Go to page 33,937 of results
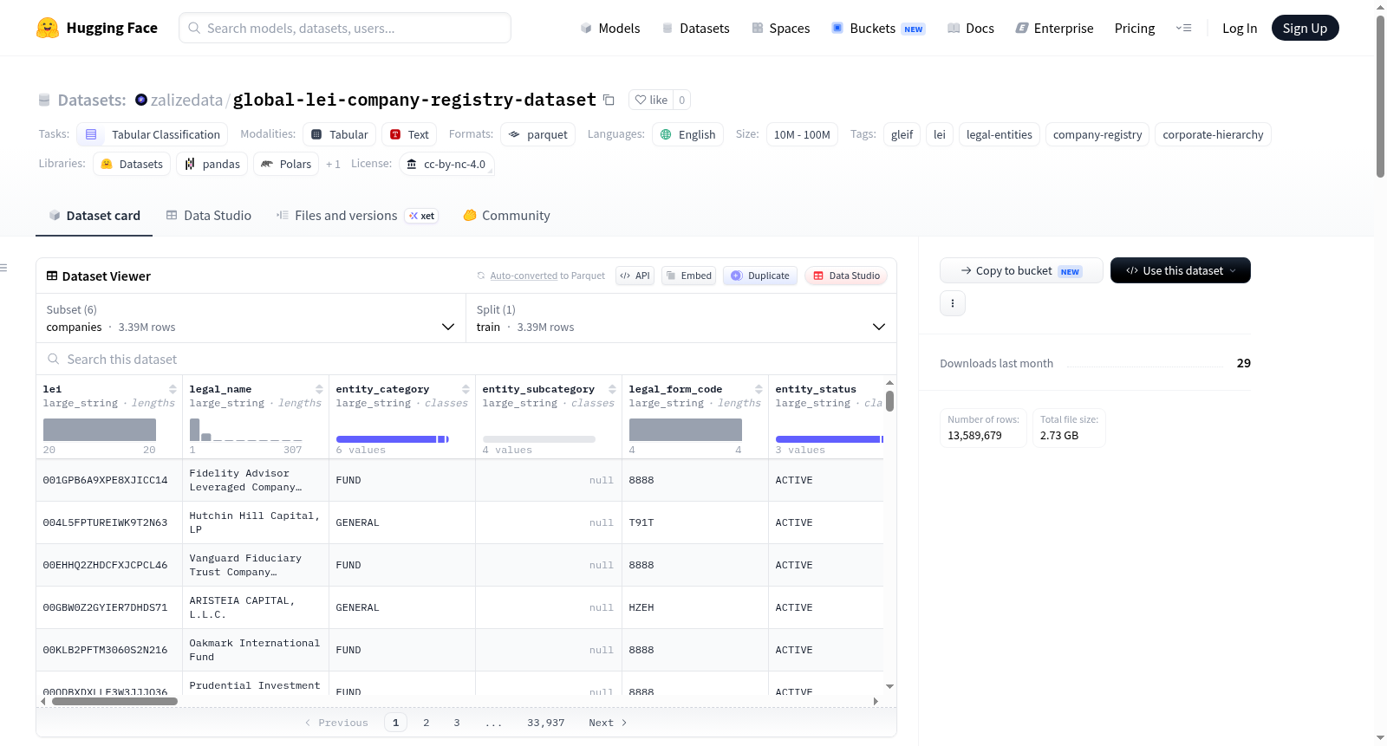The image size is (1387, 746). pyautogui.click(x=546, y=723)
